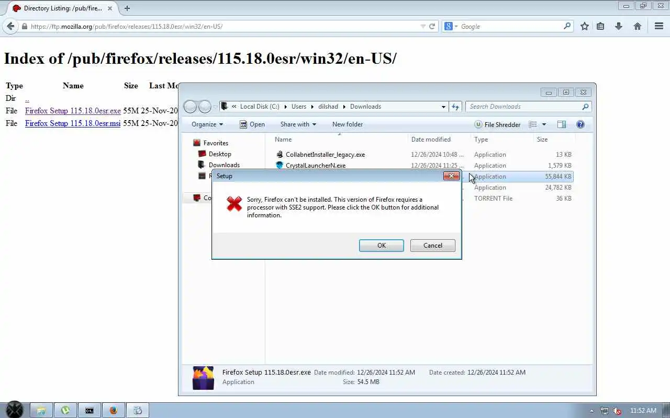Go to the browser Home page icon
Screen dimensions: 670x418
coord(638,26)
